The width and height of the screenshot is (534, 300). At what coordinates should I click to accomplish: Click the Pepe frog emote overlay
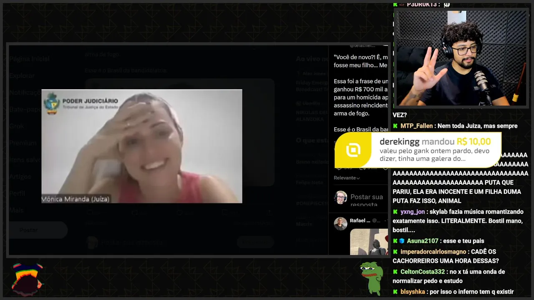(372, 278)
